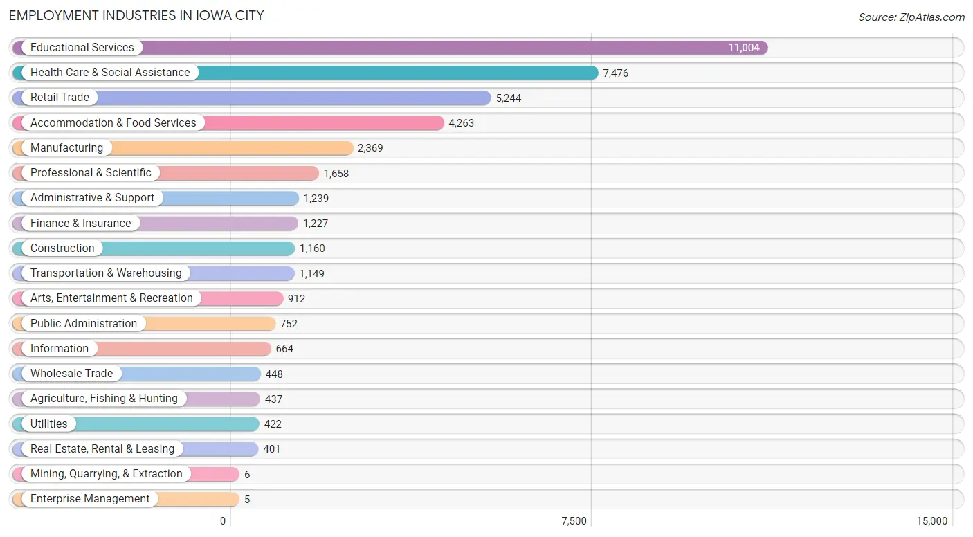Click the 448 Wholesale Trade value
973x537 pixels.
(x=274, y=374)
